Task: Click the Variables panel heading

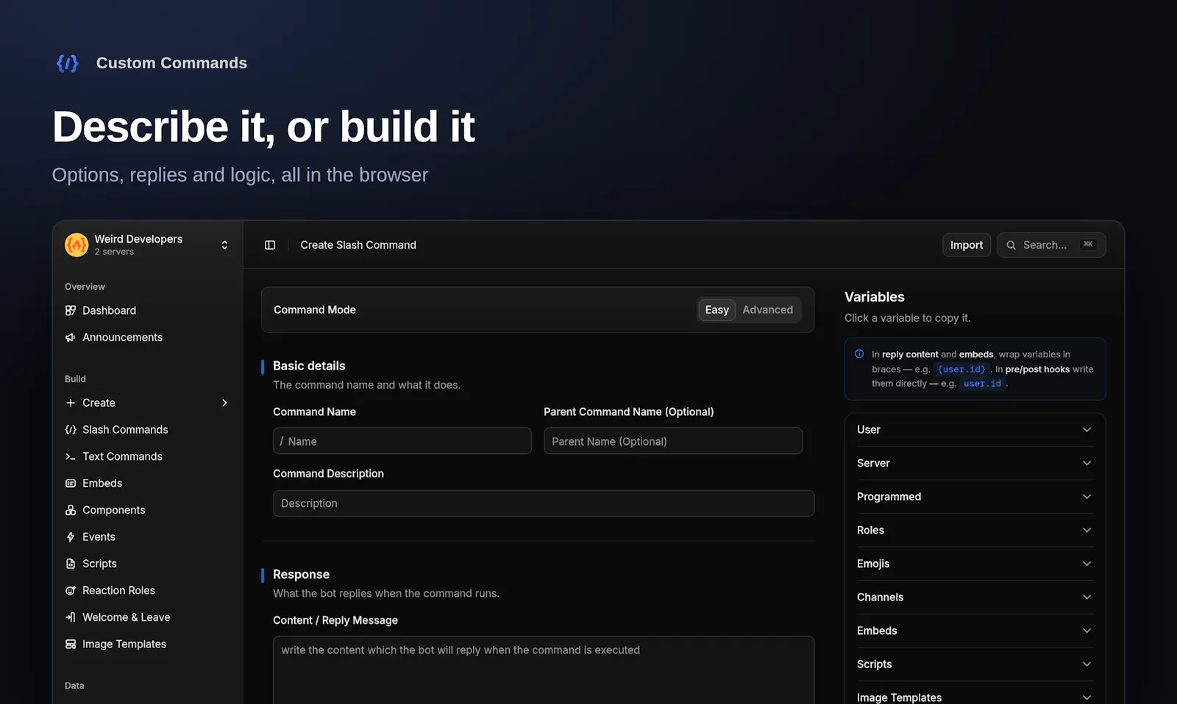Action: 875,297
